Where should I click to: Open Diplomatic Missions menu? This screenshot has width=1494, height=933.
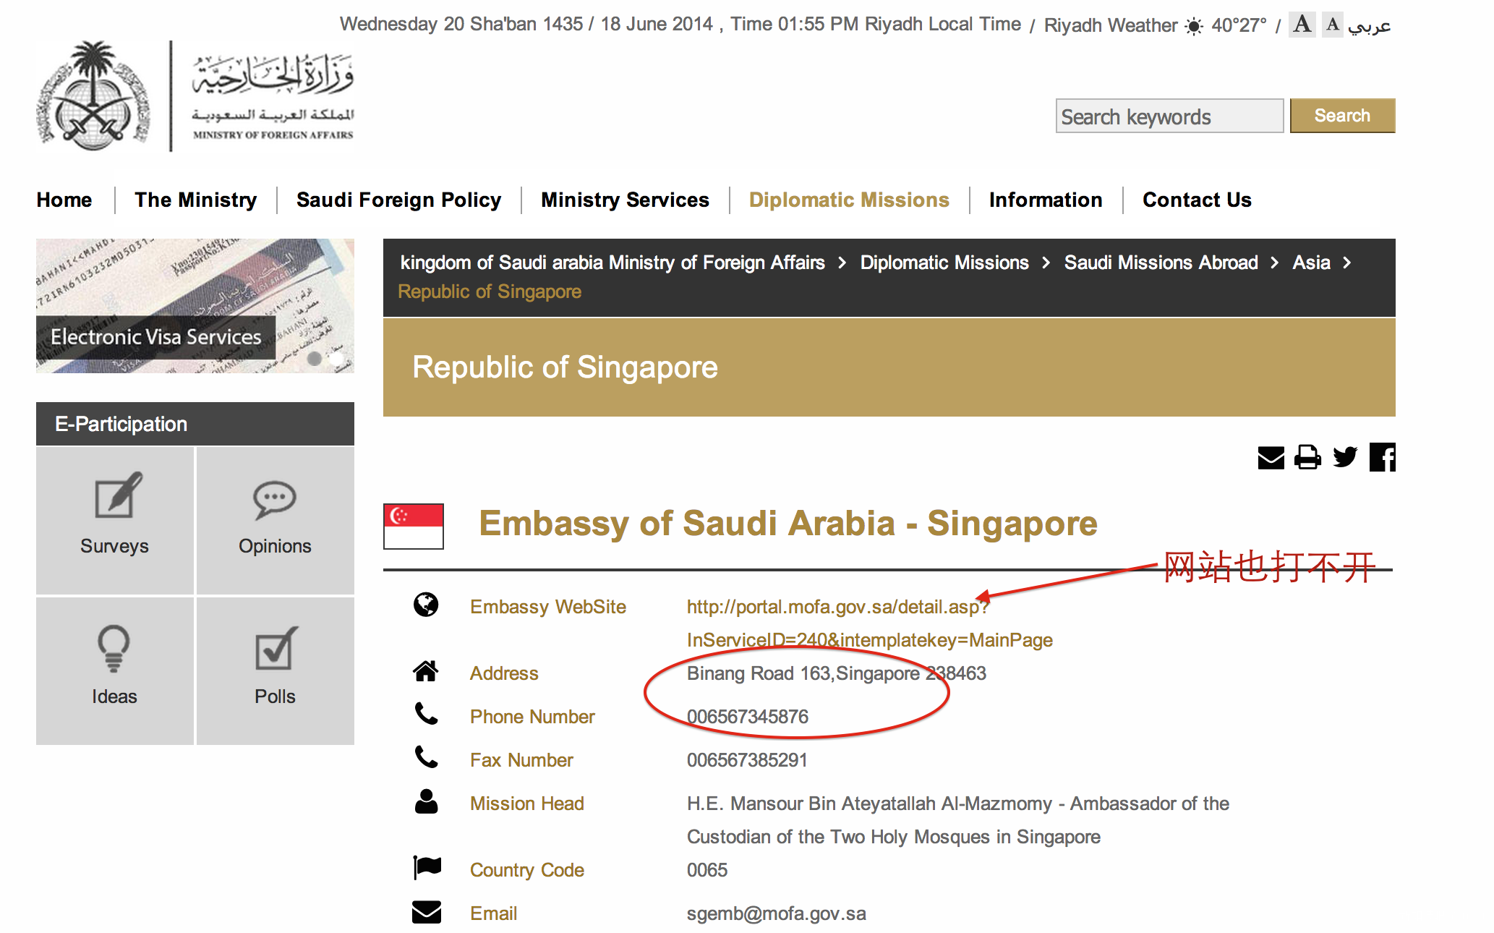[x=849, y=200]
